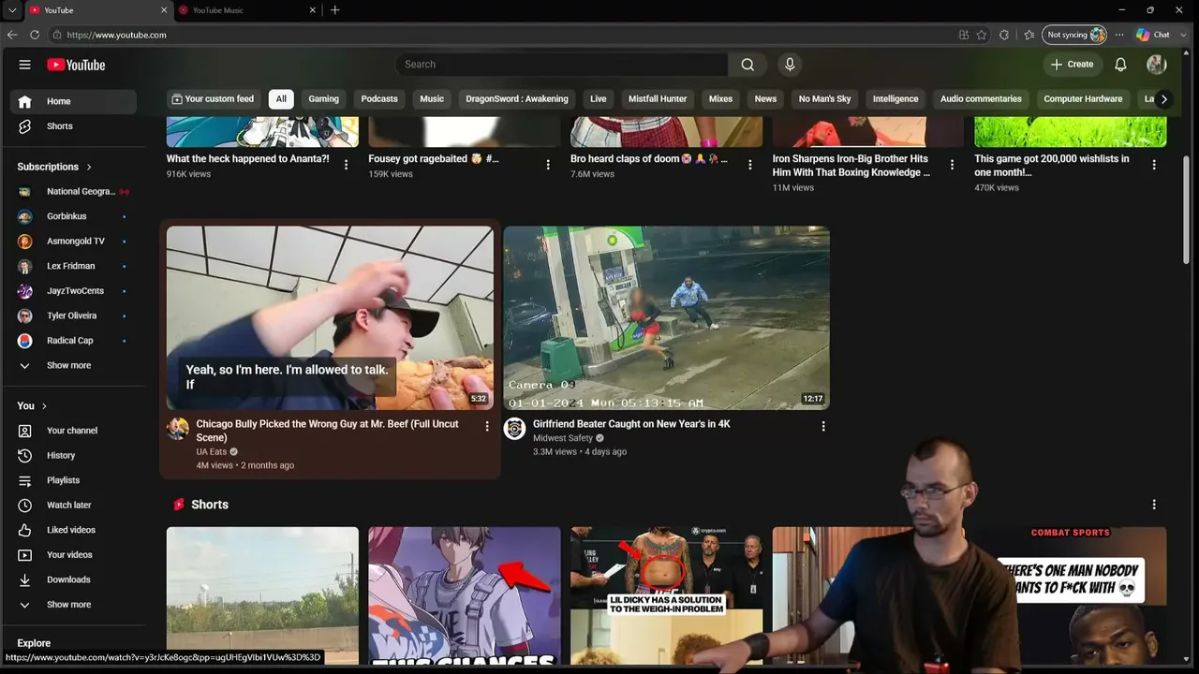Open menu for Girlfriend Beater video
The width and height of the screenshot is (1199, 674).
(x=823, y=426)
